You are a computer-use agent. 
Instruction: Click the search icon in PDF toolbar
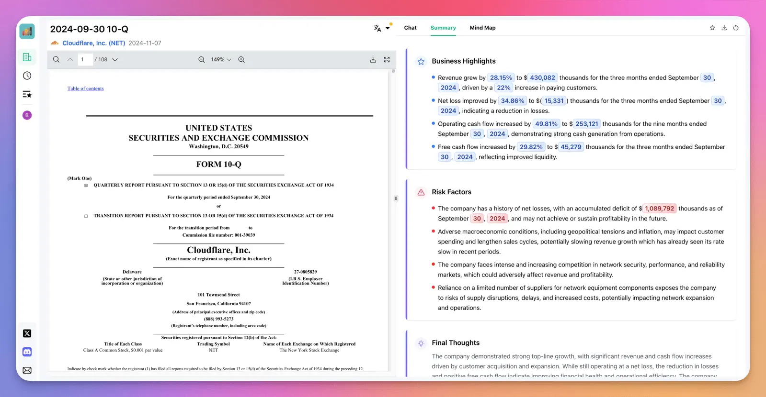click(56, 60)
